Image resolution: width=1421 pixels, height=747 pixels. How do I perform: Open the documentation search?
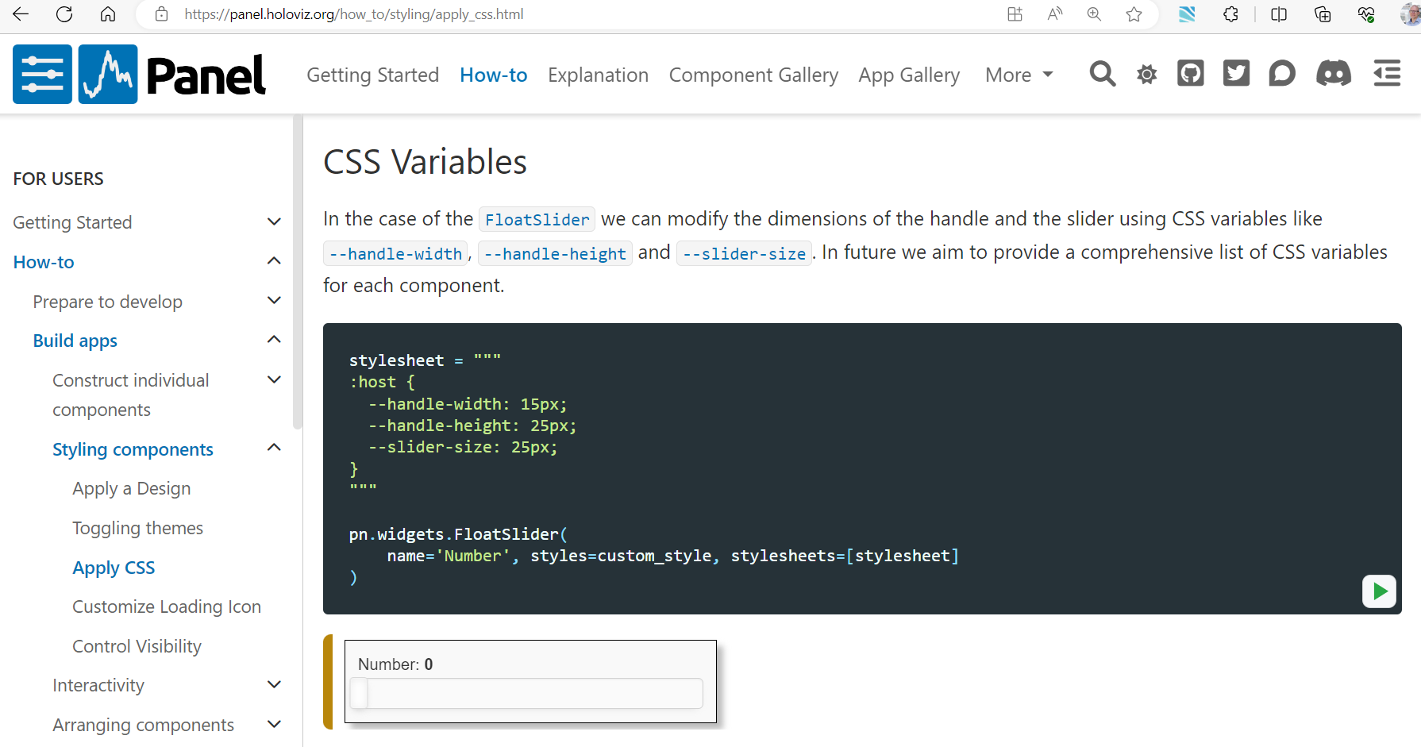(x=1103, y=74)
